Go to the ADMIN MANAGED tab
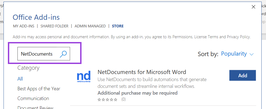This screenshot has width=266, height=109. click(x=90, y=26)
